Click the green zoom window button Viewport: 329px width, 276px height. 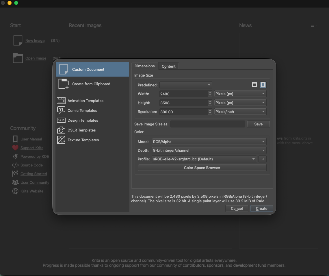[x=16, y=3]
